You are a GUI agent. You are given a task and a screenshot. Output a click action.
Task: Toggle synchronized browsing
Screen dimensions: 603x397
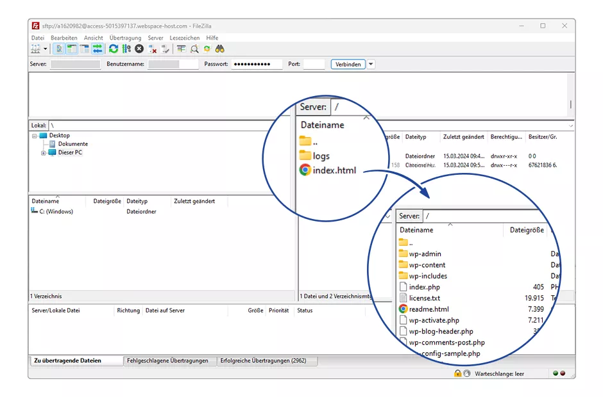207,49
